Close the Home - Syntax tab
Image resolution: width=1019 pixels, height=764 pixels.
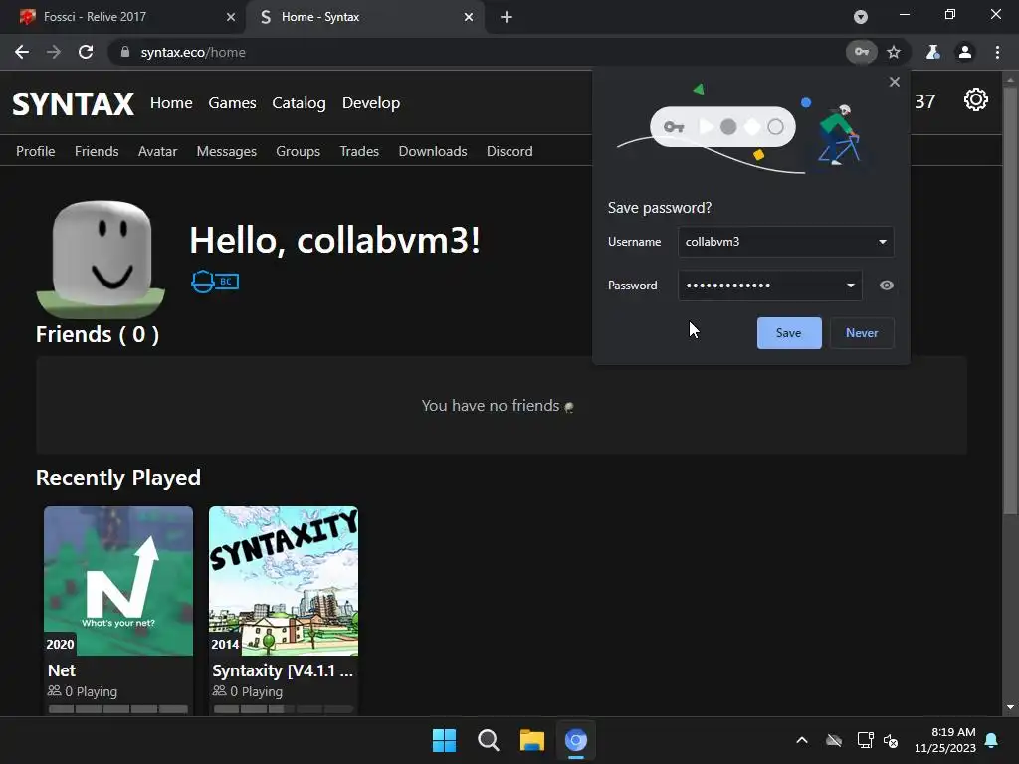pyautogui.click(x=469, y=17)
